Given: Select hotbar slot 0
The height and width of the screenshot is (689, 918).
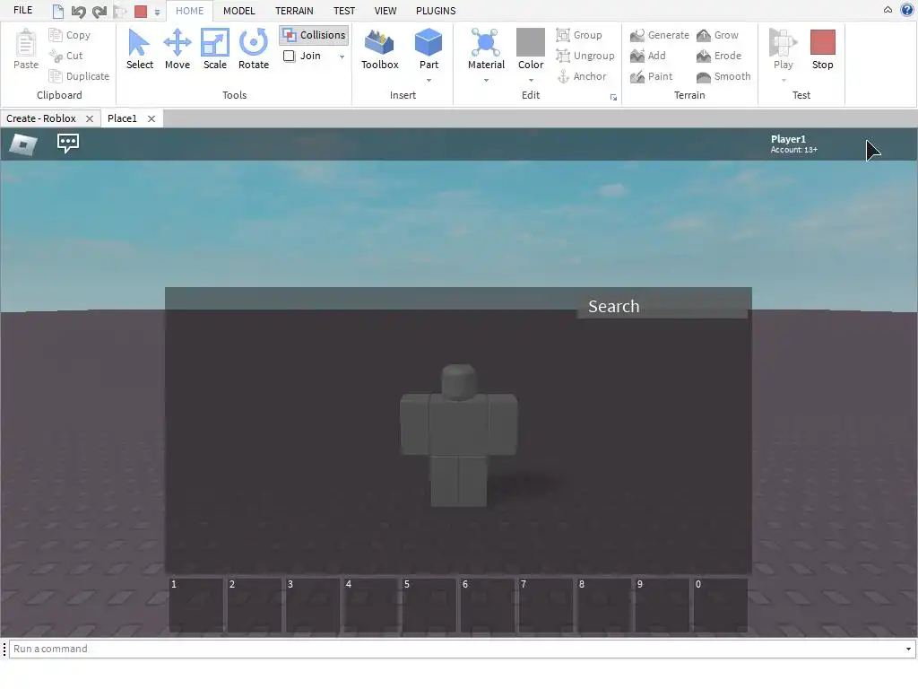Looking at the screenshot, I should tap(720, 606).
